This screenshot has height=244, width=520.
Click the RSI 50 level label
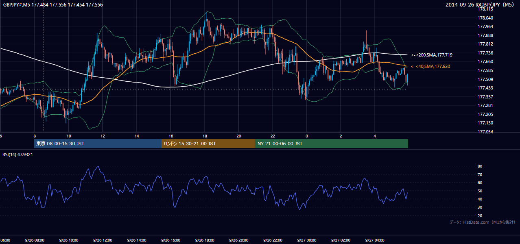pos(480,191)
